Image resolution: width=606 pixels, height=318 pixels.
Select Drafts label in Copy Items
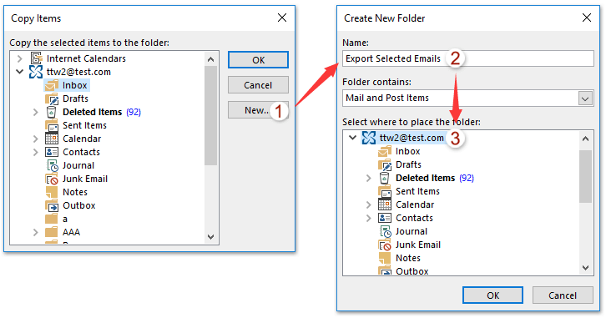click(75, 98)
